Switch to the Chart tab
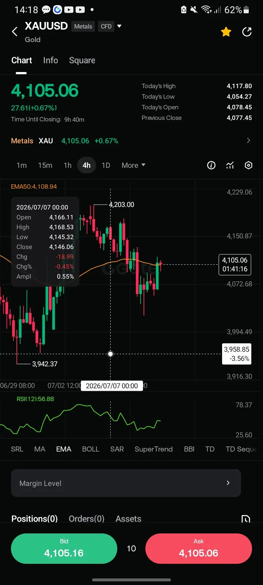Image resolution: width=263 pixels, height=585 pixels. [x=22, y=60]
